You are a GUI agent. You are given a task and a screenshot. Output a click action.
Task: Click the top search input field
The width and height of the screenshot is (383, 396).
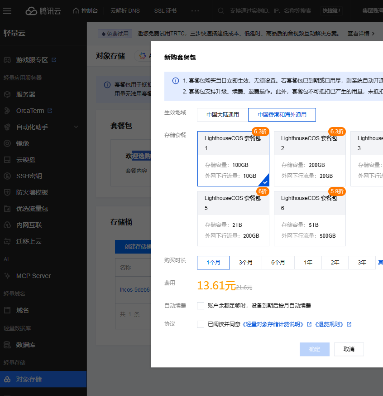tap(270, 11)
